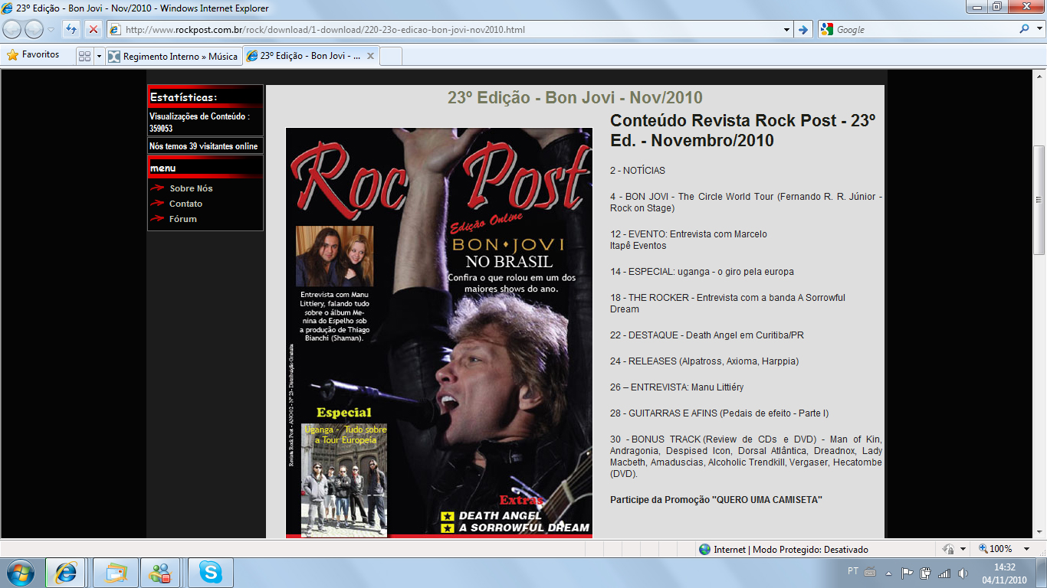This screenshot has height=588, width=1047.
Task: Click red arrow icon beside Contato
Action: pos(157,203)
